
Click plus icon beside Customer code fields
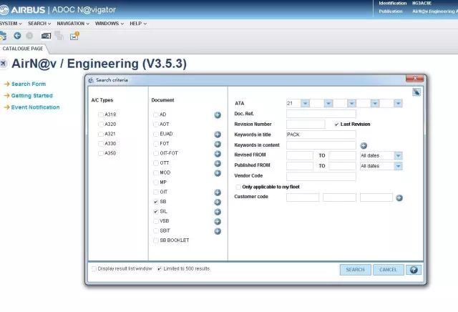click(399, 198)
